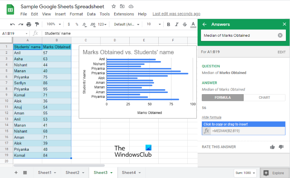
Task: Expand the Sheet1 tab arrow menu
Action: [x=55, y=173]
